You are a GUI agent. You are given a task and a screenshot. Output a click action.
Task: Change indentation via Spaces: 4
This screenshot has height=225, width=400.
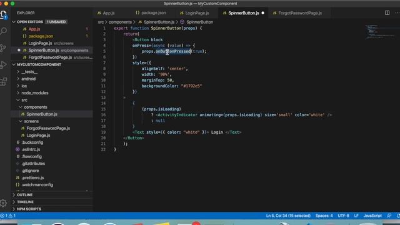[324, 216]
